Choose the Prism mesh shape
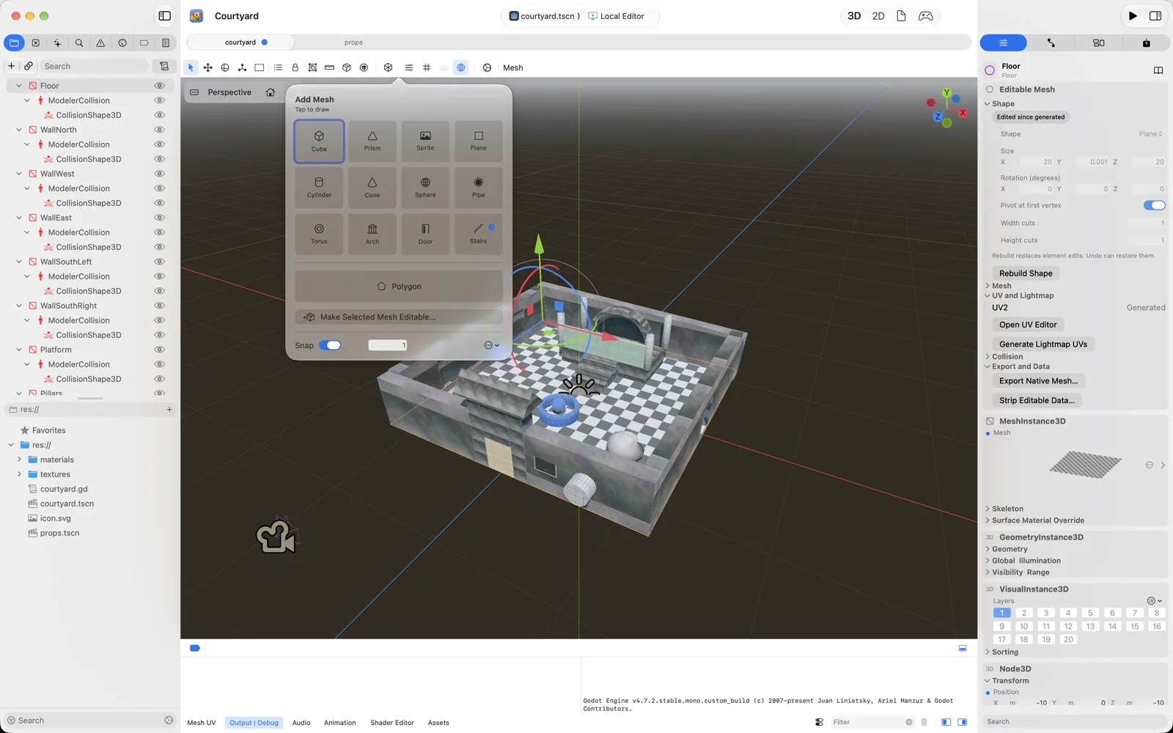This screenshot has width=1173, height=733. click(x=372, y=141)
